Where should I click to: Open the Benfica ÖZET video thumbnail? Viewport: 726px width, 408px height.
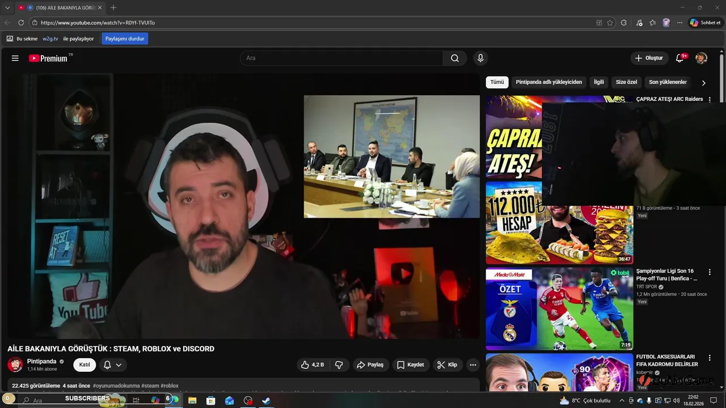point(559,309)
